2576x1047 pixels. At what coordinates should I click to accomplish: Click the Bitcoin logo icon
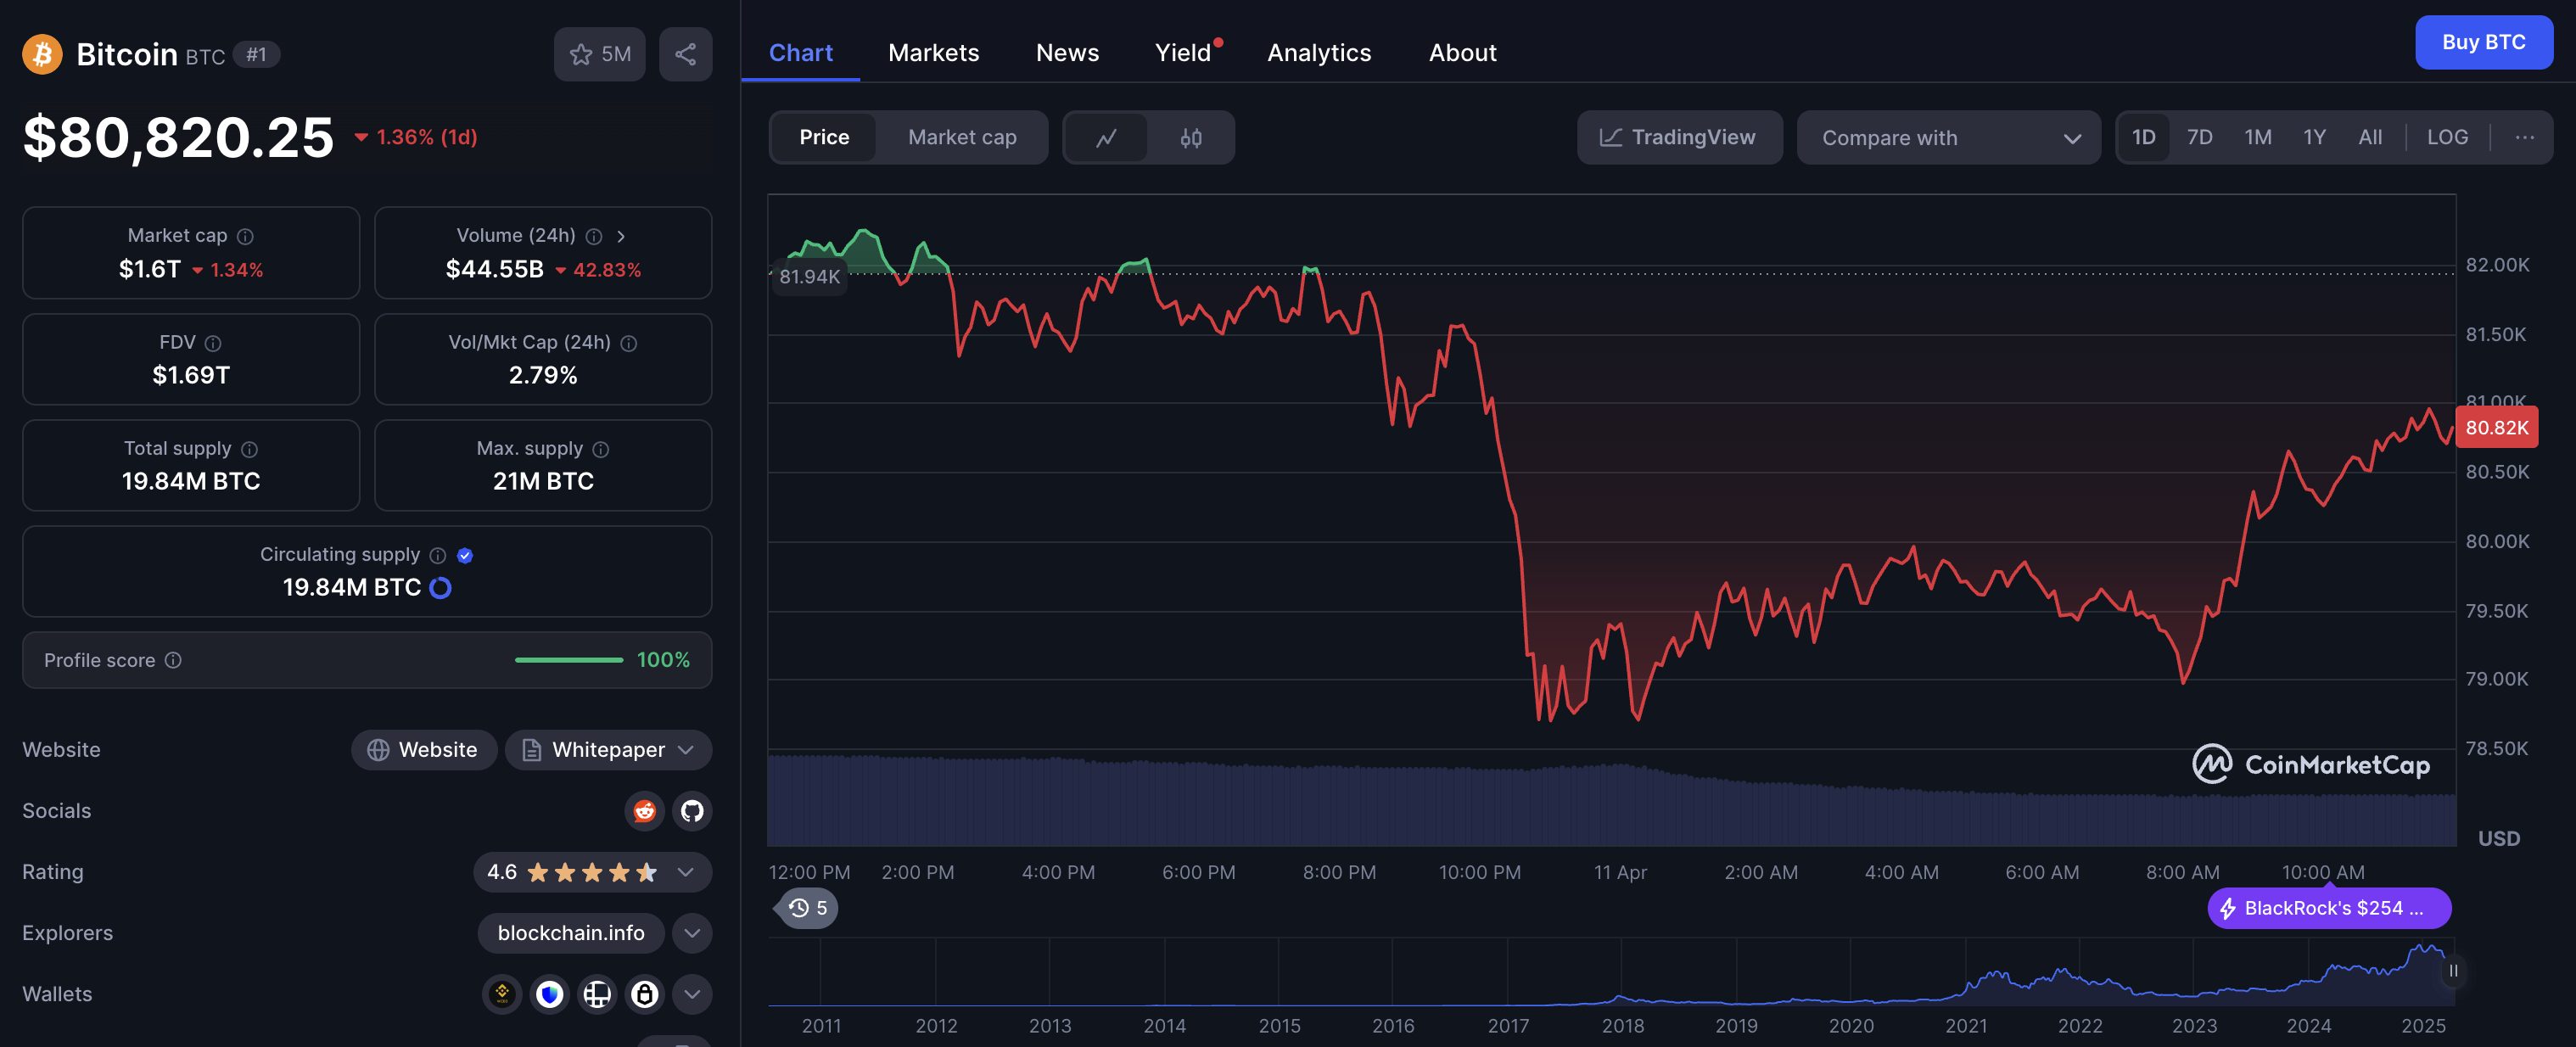(42, 54)
